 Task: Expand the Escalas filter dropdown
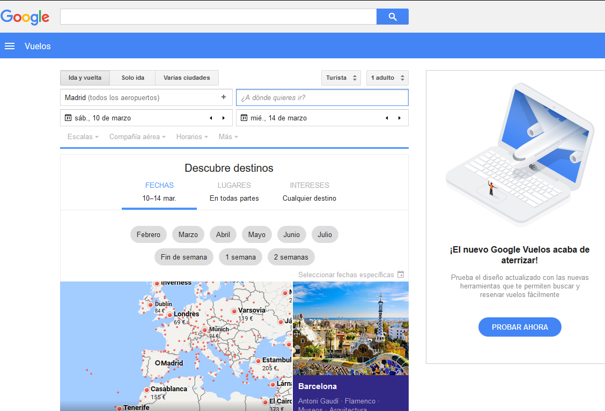coord(83,137)
